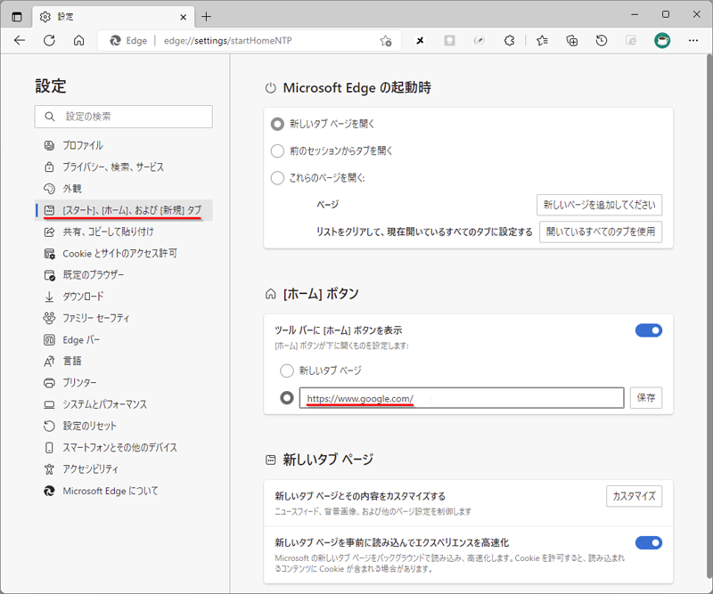Select 新しいタブ ページ home button option
The height and width of the screenshot is (594, 713).
[x=286, y=370]
